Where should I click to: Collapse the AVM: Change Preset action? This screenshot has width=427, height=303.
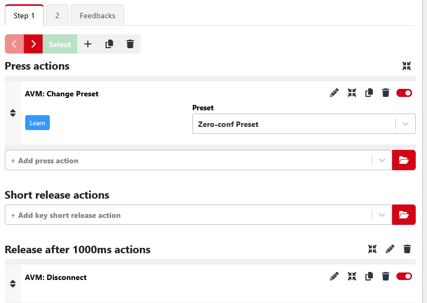point(351,93)
